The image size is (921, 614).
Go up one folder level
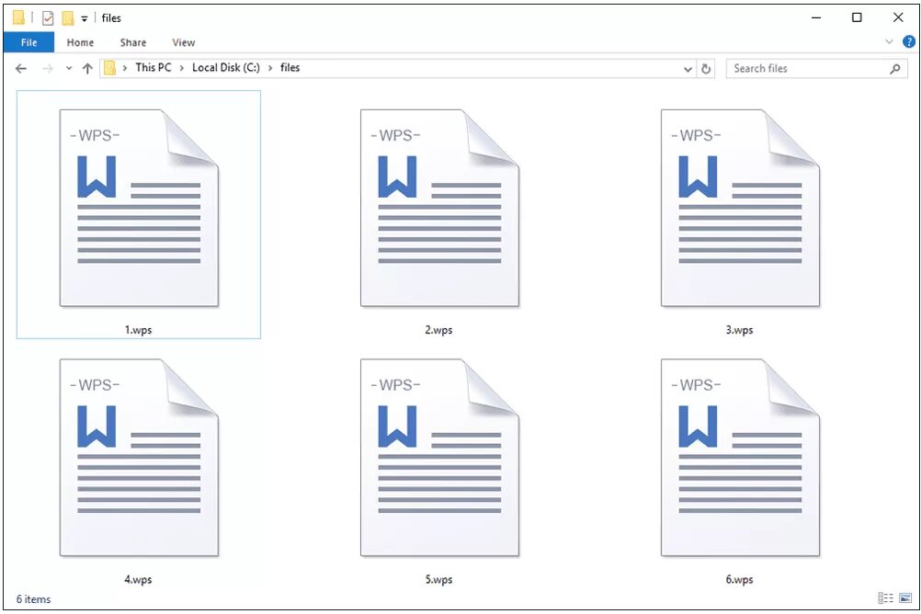tap(87, 69)
